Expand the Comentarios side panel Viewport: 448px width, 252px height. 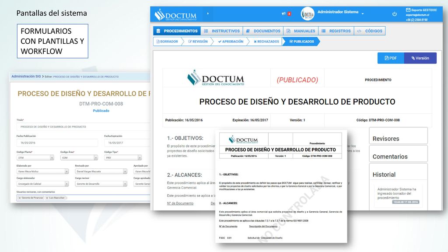pos(398,154)
